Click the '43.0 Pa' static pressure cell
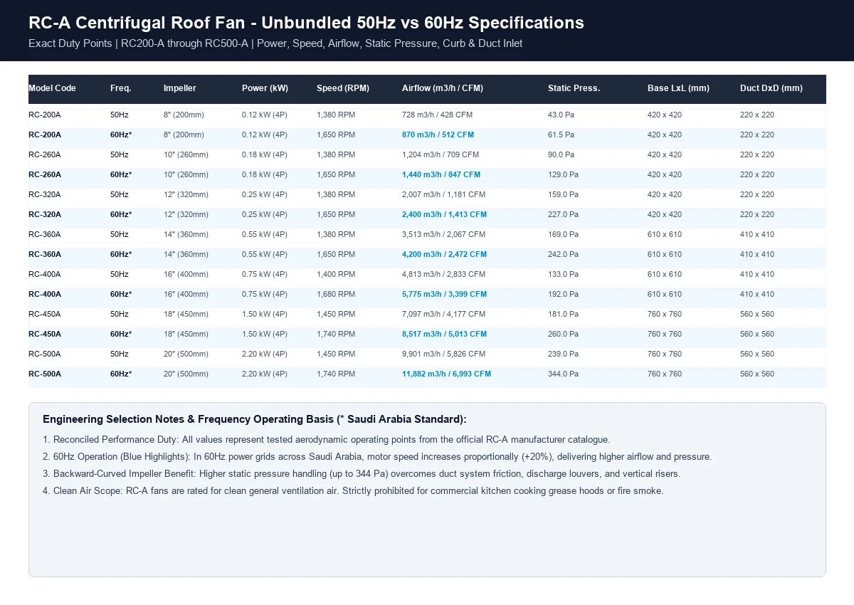The image size is (854, 605). coord(561,115)
